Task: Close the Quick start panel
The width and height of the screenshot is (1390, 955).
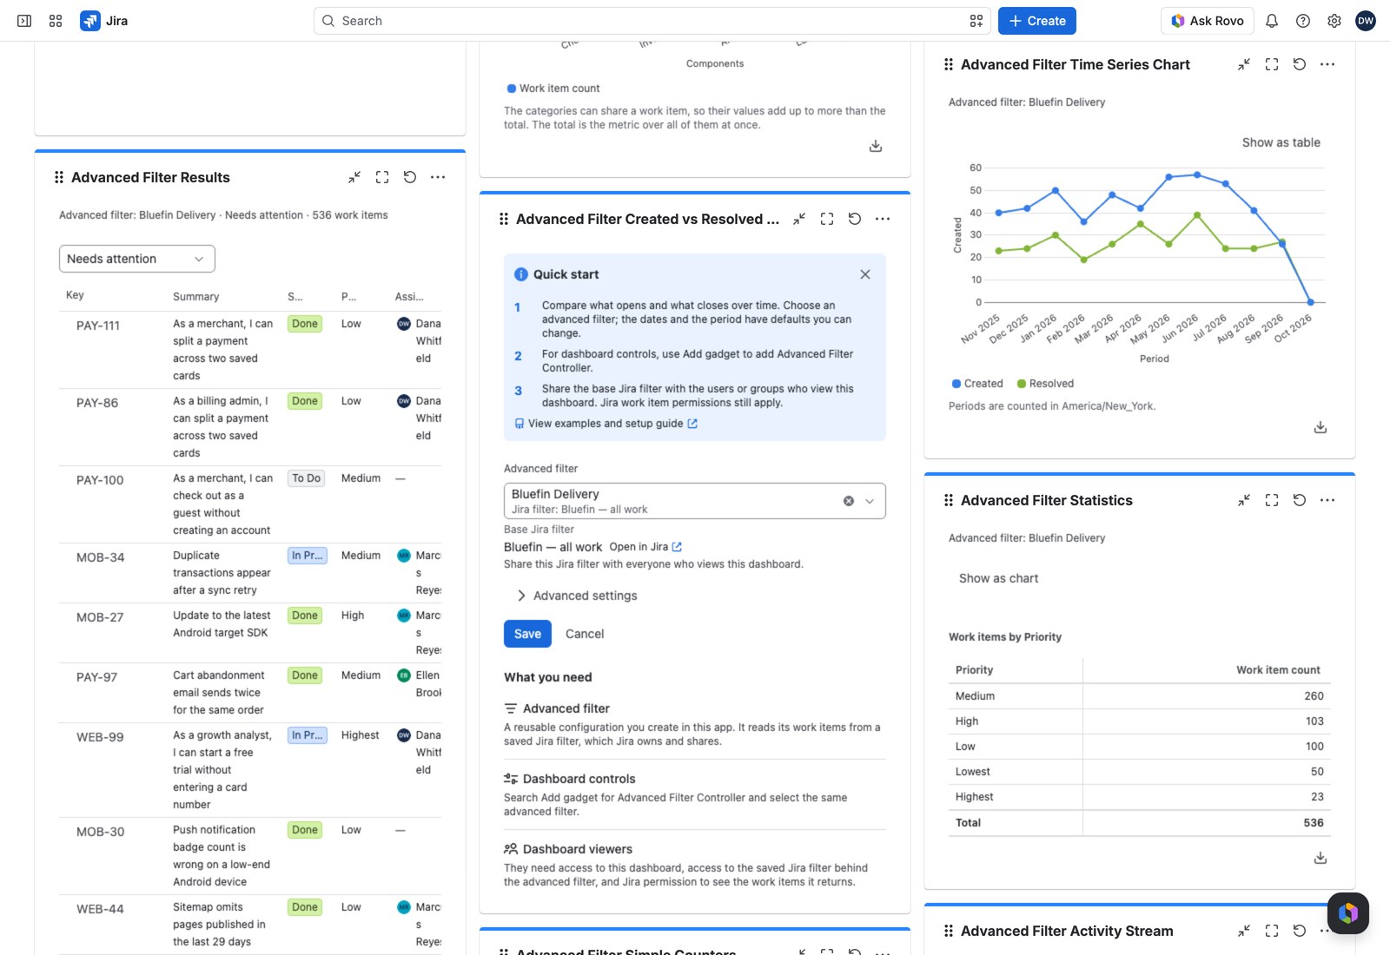Action: click(865, 274)
